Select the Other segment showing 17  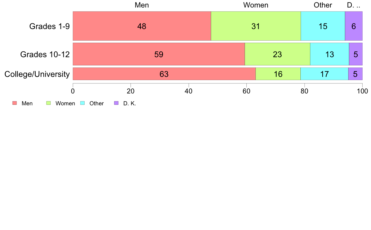pos(324,74)
